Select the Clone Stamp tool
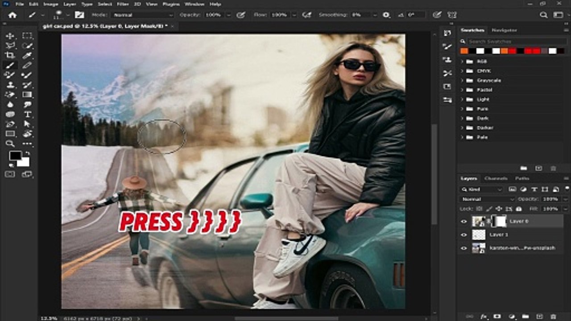Viewport: 571px width, 321px height. click(x=10, y=85)
